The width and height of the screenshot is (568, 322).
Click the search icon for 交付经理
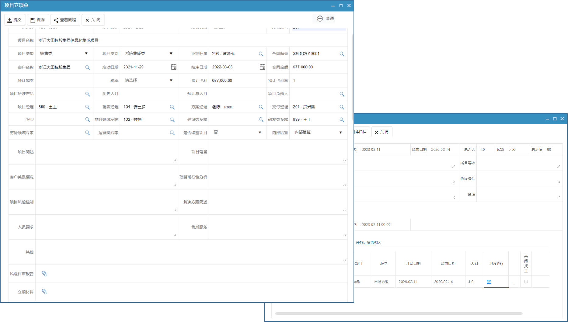tap(342, 107)
